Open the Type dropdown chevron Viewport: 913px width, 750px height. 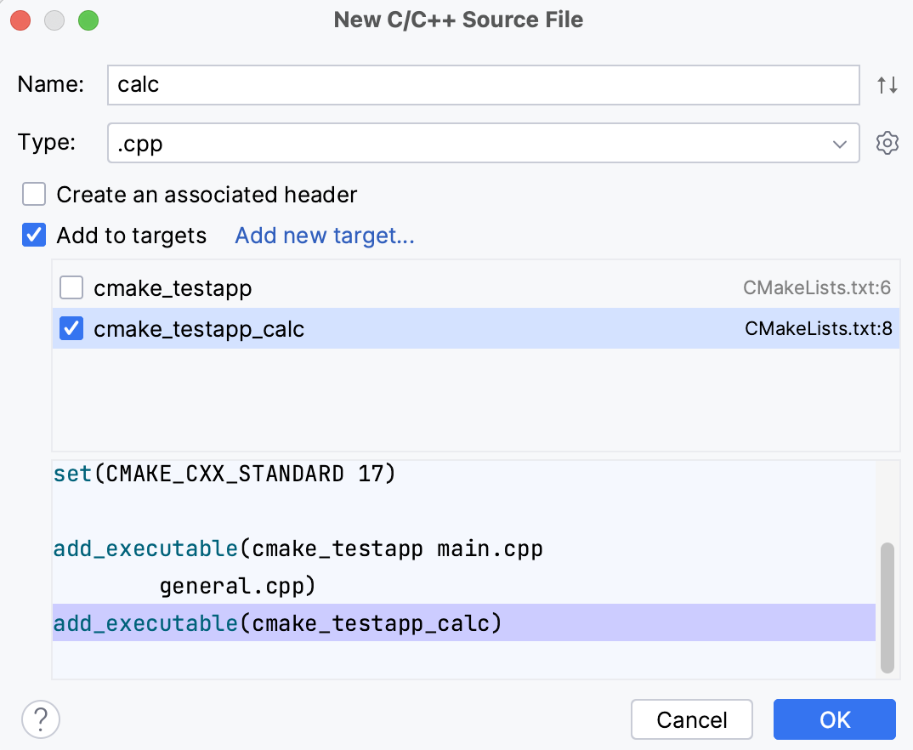click(839, 144)
